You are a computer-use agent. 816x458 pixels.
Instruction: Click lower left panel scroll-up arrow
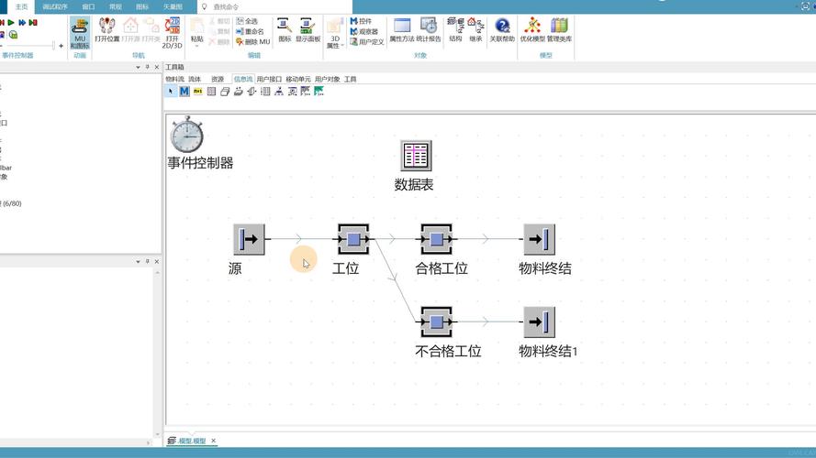click(158, 272)
